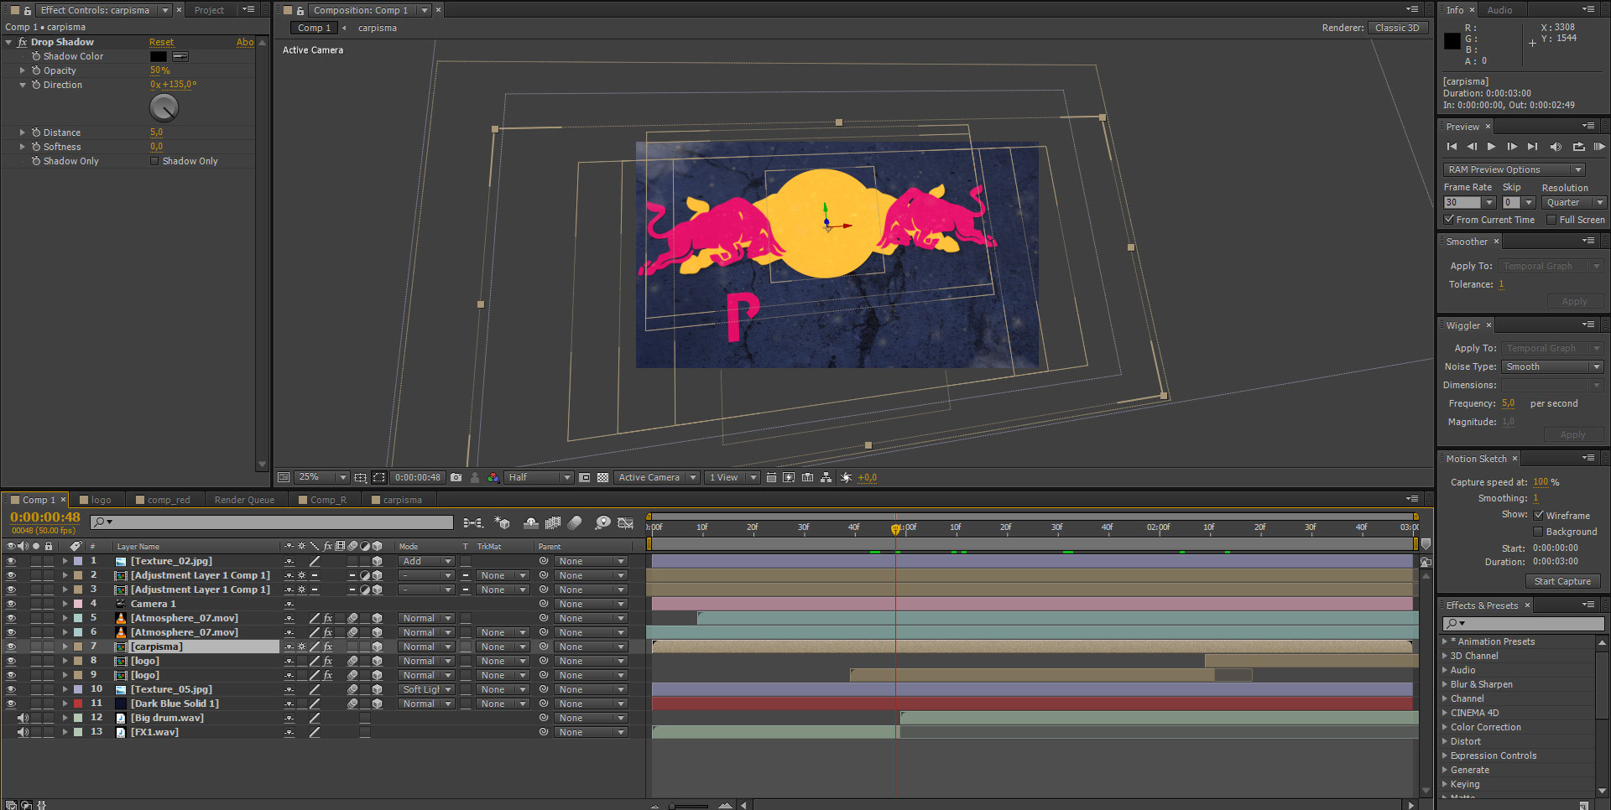
Task: Click the grid and guide options icon
Action: 360,478
